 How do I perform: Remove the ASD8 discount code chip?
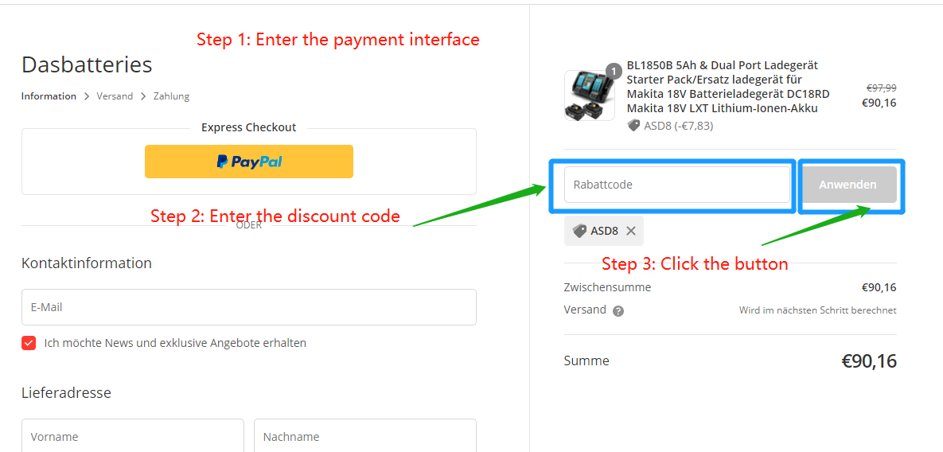631,231
